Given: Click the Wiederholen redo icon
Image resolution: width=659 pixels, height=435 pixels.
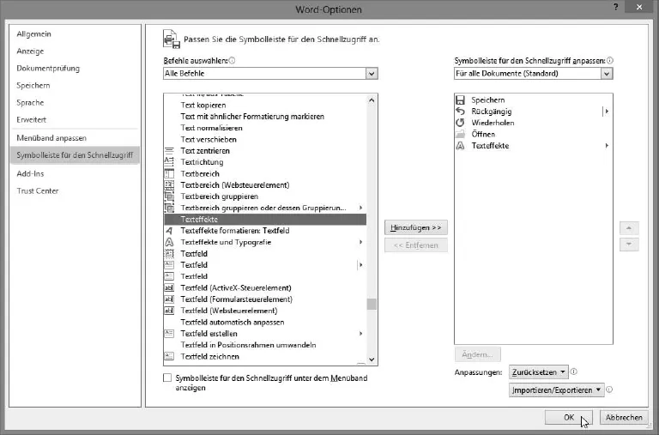Looking at the screenshot, I should click(461, 123).
